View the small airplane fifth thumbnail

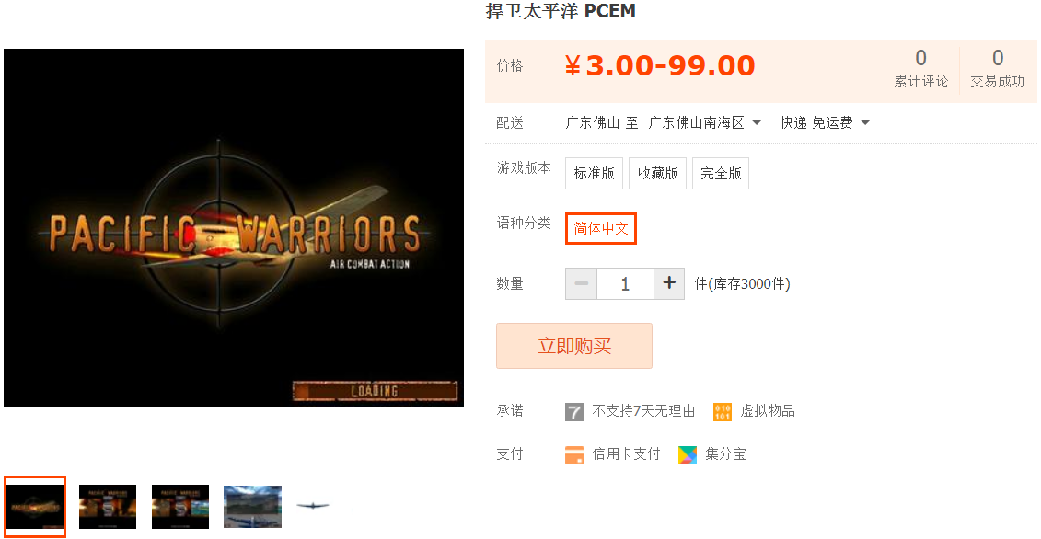[x=313, y=506]
